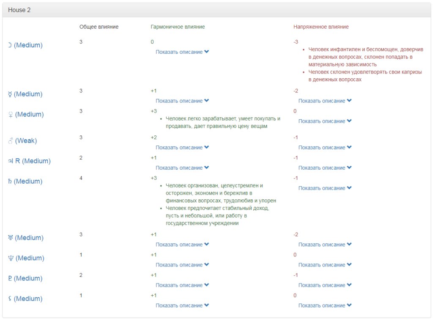Expand Saturn tense influence description

(325, 188)
